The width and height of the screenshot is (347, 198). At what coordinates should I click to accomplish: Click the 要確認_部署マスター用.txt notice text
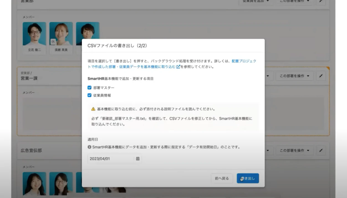pos(172,121)
